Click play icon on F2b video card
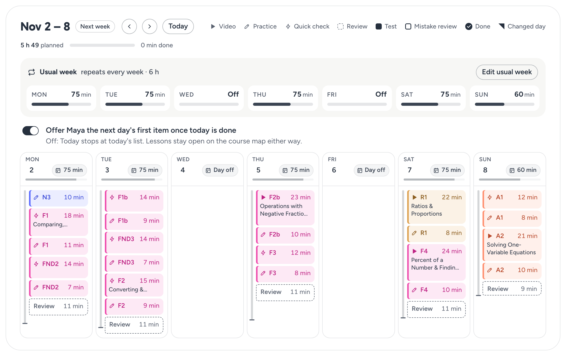 tap(263, 197)
